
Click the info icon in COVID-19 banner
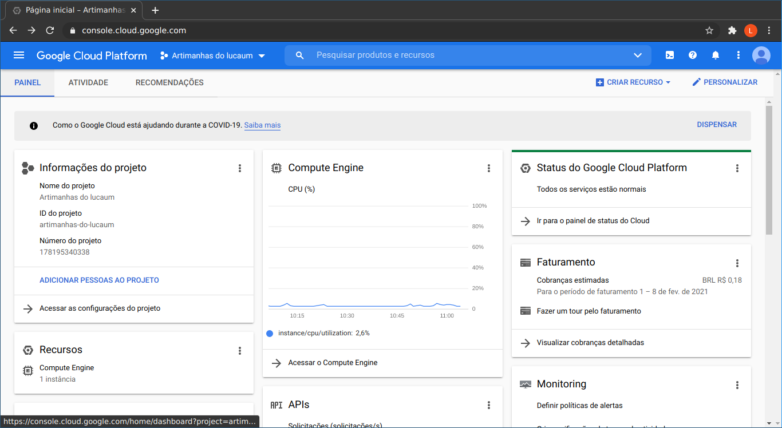click(34, 125)
